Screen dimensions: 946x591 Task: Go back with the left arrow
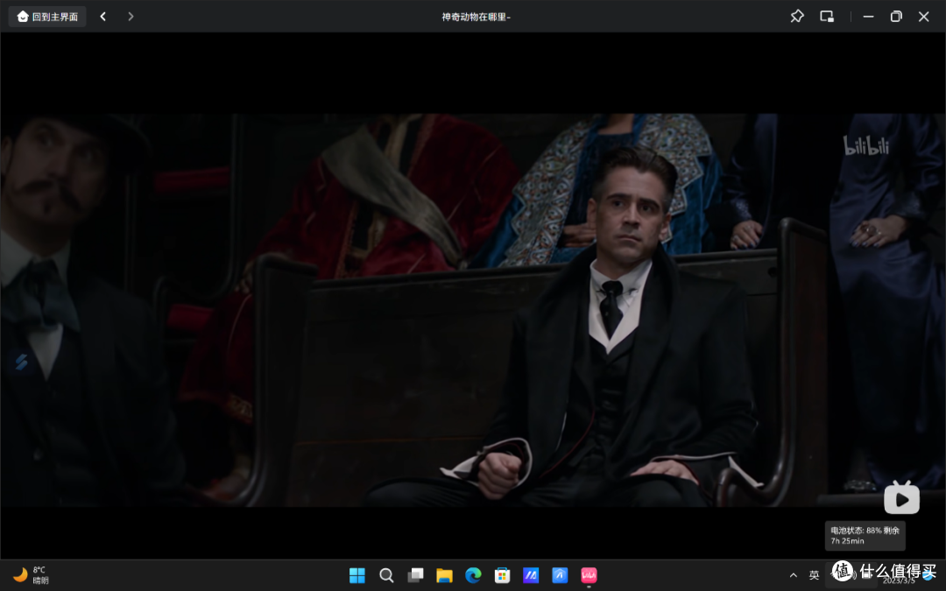tap(103, 17)
